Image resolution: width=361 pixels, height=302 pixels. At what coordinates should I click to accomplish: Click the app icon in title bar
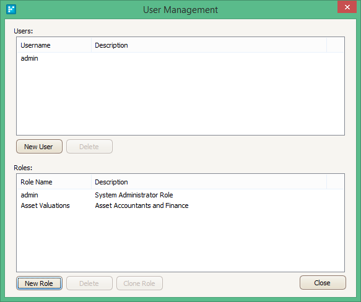point(11,9)
